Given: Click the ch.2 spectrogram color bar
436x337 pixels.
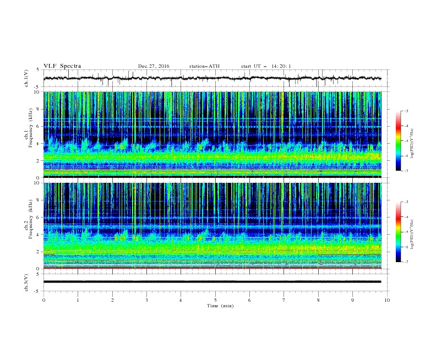Looking at the screenshot, I should click(398, 232).
